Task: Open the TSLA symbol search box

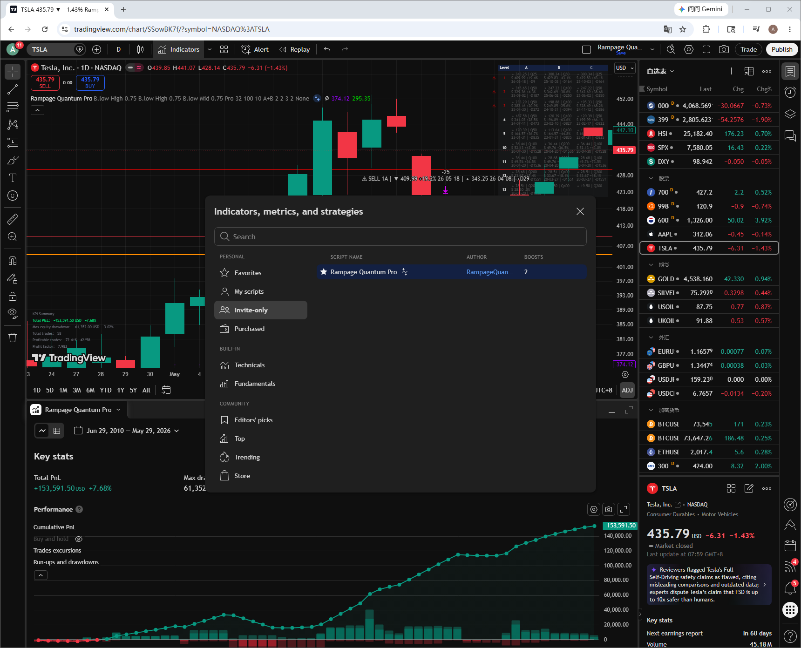Action: tap(56, 49)
